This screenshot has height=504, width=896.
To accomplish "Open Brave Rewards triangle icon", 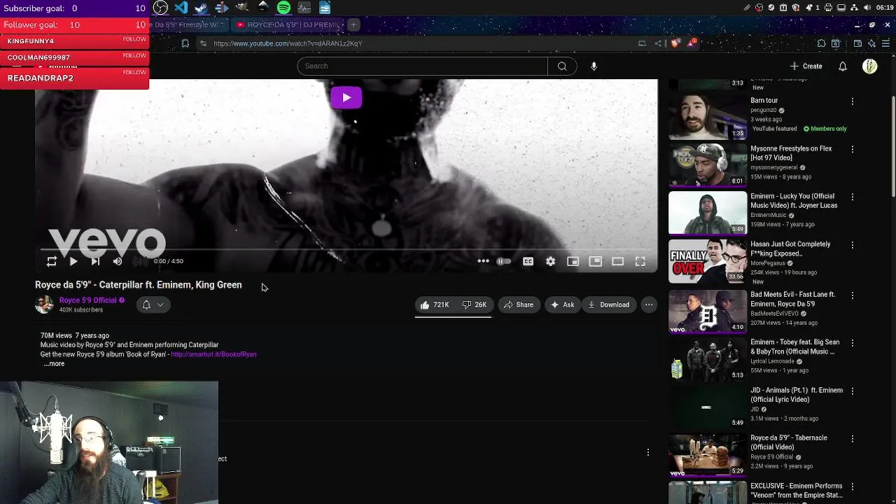I will (x=692, y=43).
